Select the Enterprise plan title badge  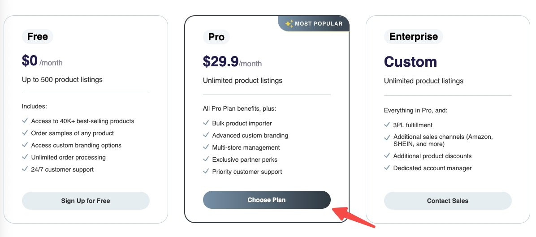click(x=414, y=37)
